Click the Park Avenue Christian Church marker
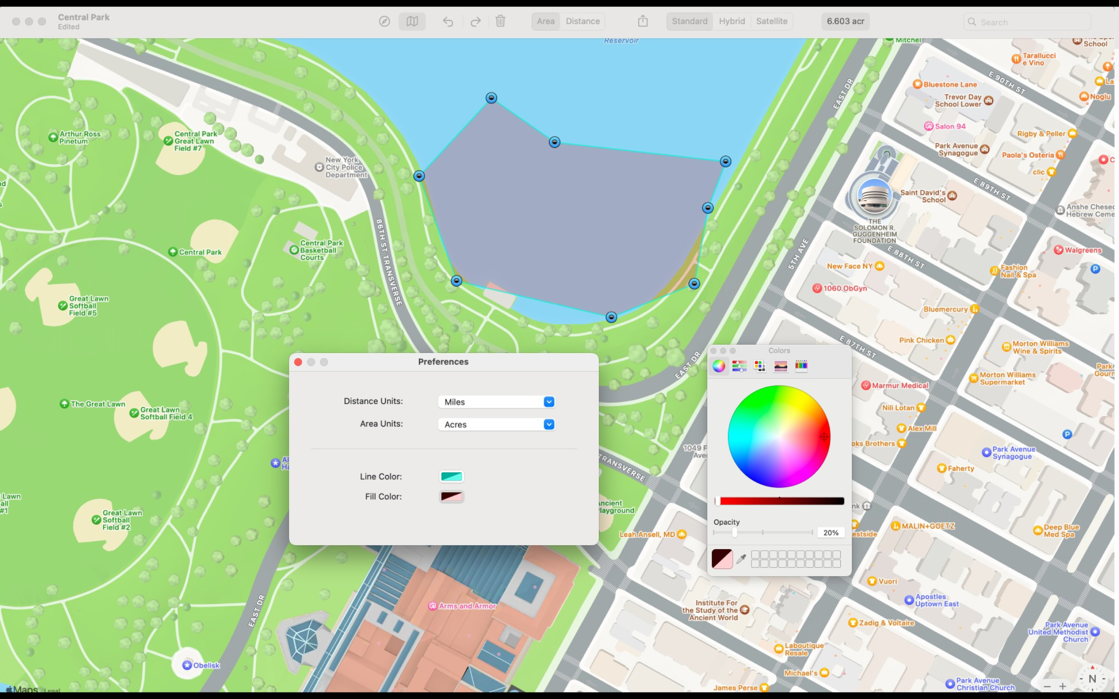Screen dimensions: 1119x699 (950, 683)
